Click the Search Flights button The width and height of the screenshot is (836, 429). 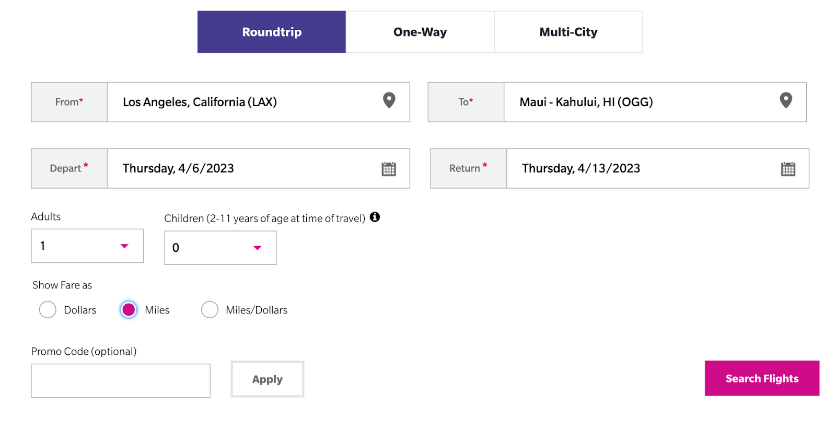pyautogui.click(x=762, y=378)
